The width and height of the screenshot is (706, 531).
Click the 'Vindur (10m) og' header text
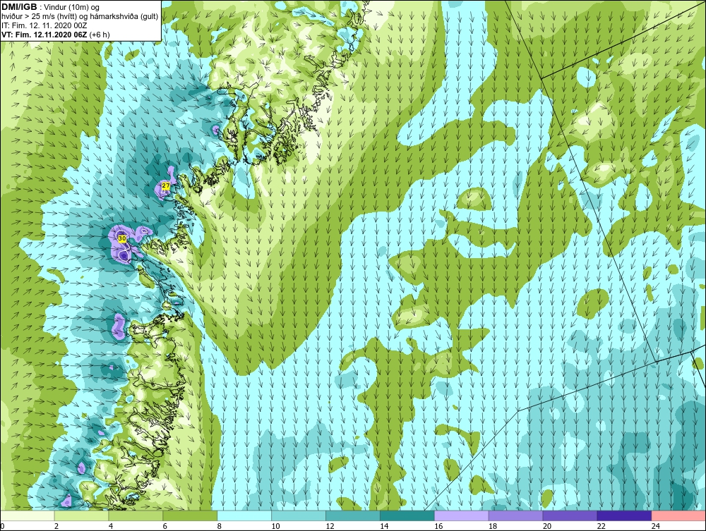point(72,7)
